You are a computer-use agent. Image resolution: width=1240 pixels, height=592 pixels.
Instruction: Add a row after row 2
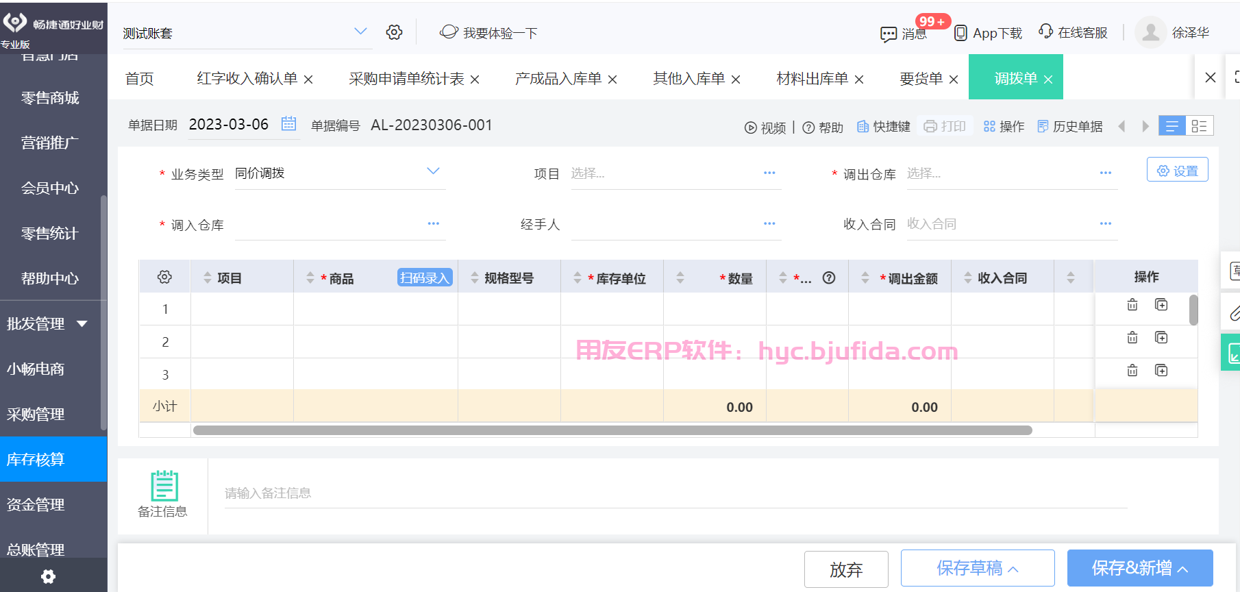[x=1161, y=337]
